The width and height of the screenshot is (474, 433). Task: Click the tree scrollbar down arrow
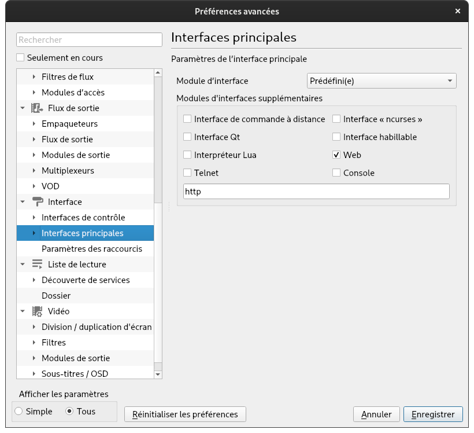(x=158, y=375)
